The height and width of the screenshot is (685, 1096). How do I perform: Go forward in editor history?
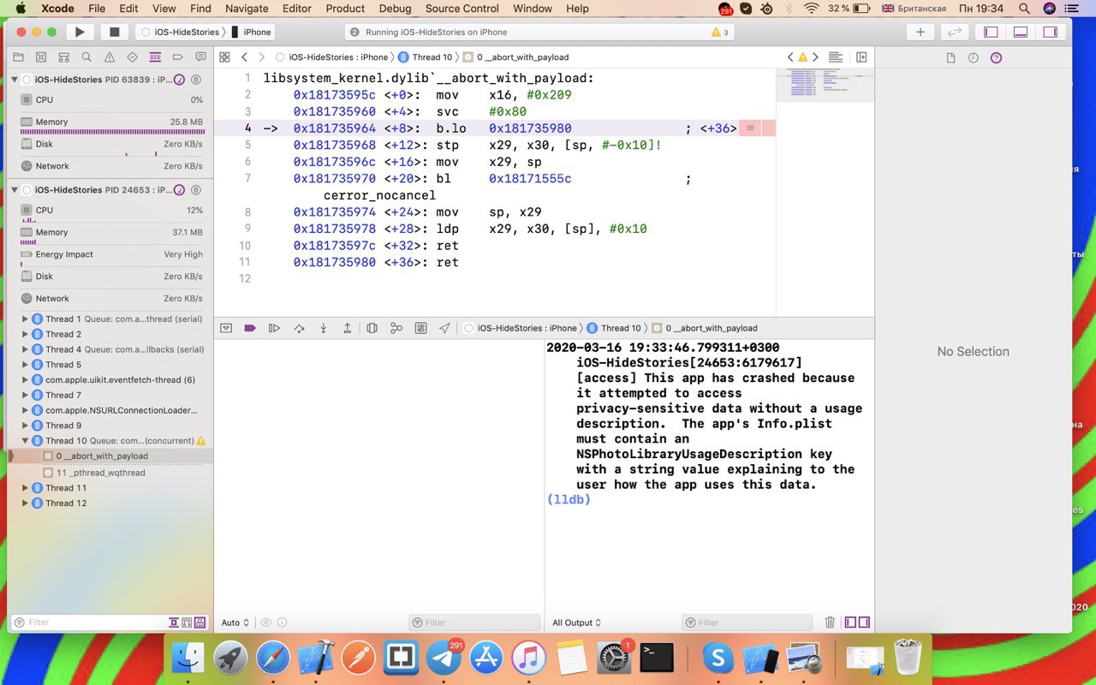(x=262, y=57)
